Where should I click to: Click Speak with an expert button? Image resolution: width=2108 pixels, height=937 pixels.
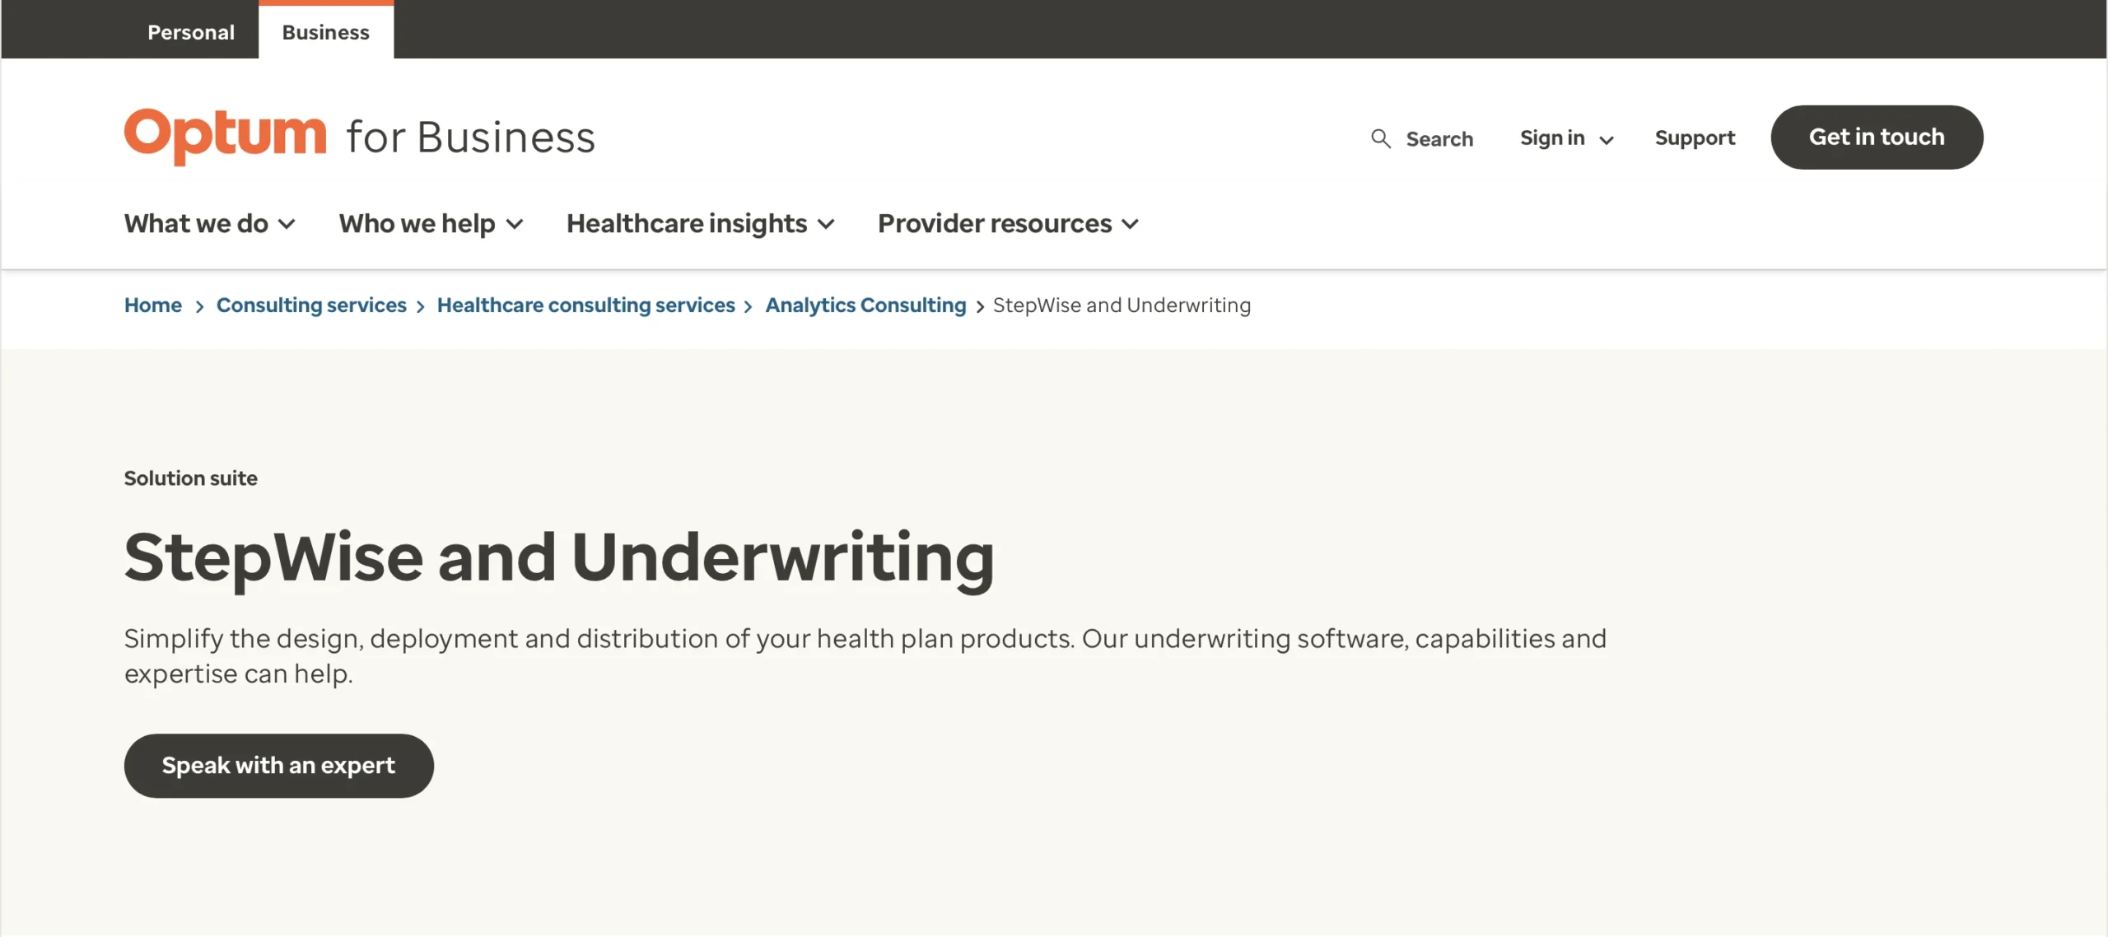pos(279,765)
